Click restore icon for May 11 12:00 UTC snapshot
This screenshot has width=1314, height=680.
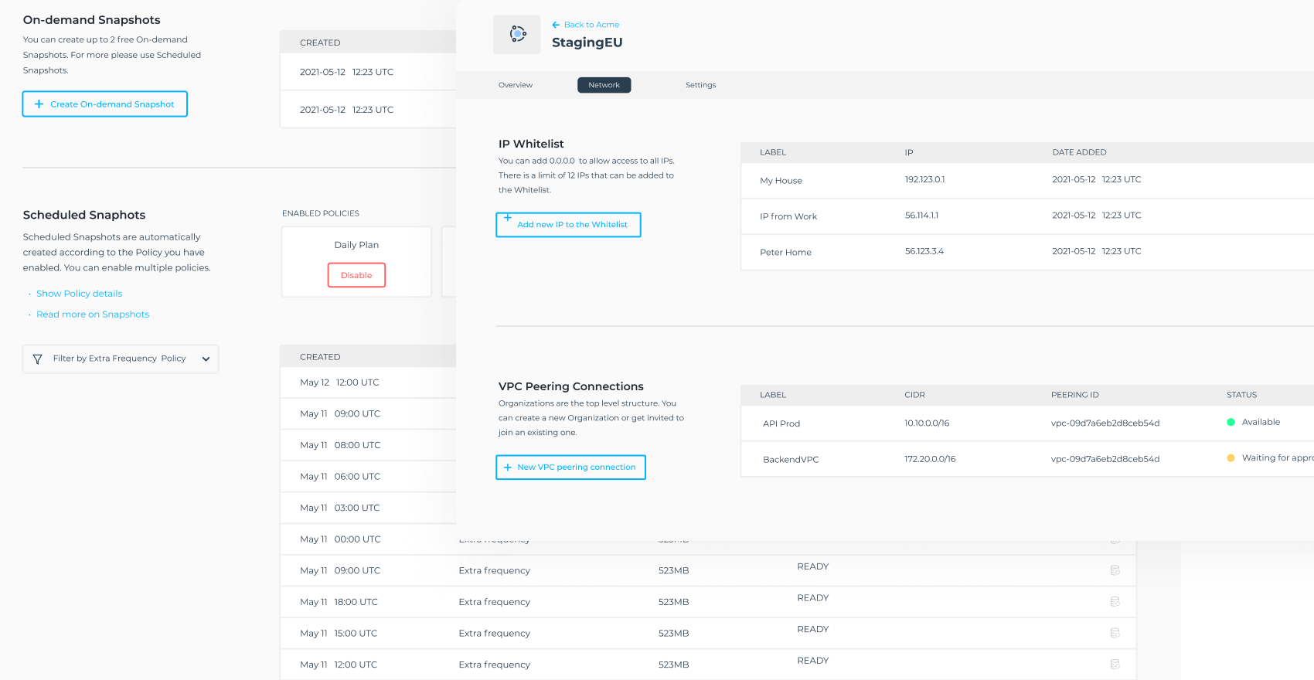pos(1115,664)
